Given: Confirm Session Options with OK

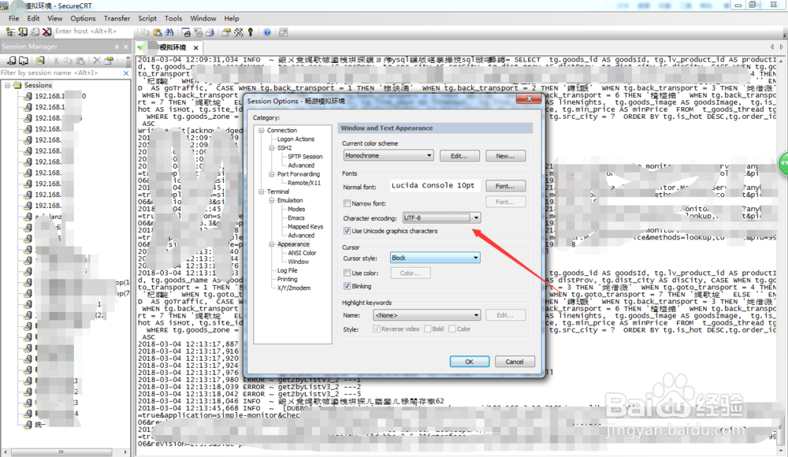Looking at the screenshot, I should 470,362.
